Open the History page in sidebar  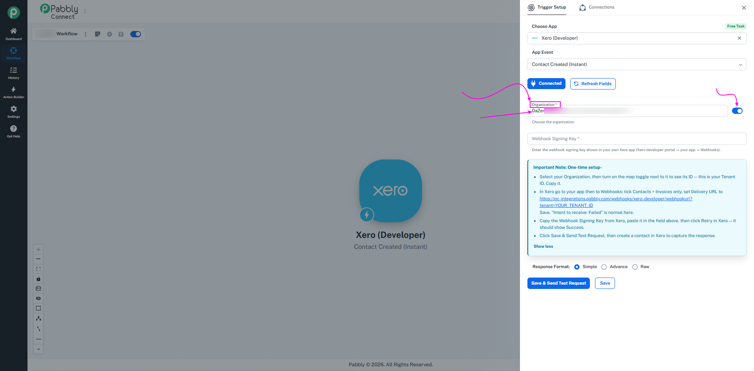[13, 73]
